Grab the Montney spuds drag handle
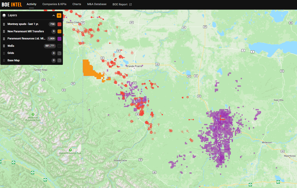297x188 pixels. (4, 24)
